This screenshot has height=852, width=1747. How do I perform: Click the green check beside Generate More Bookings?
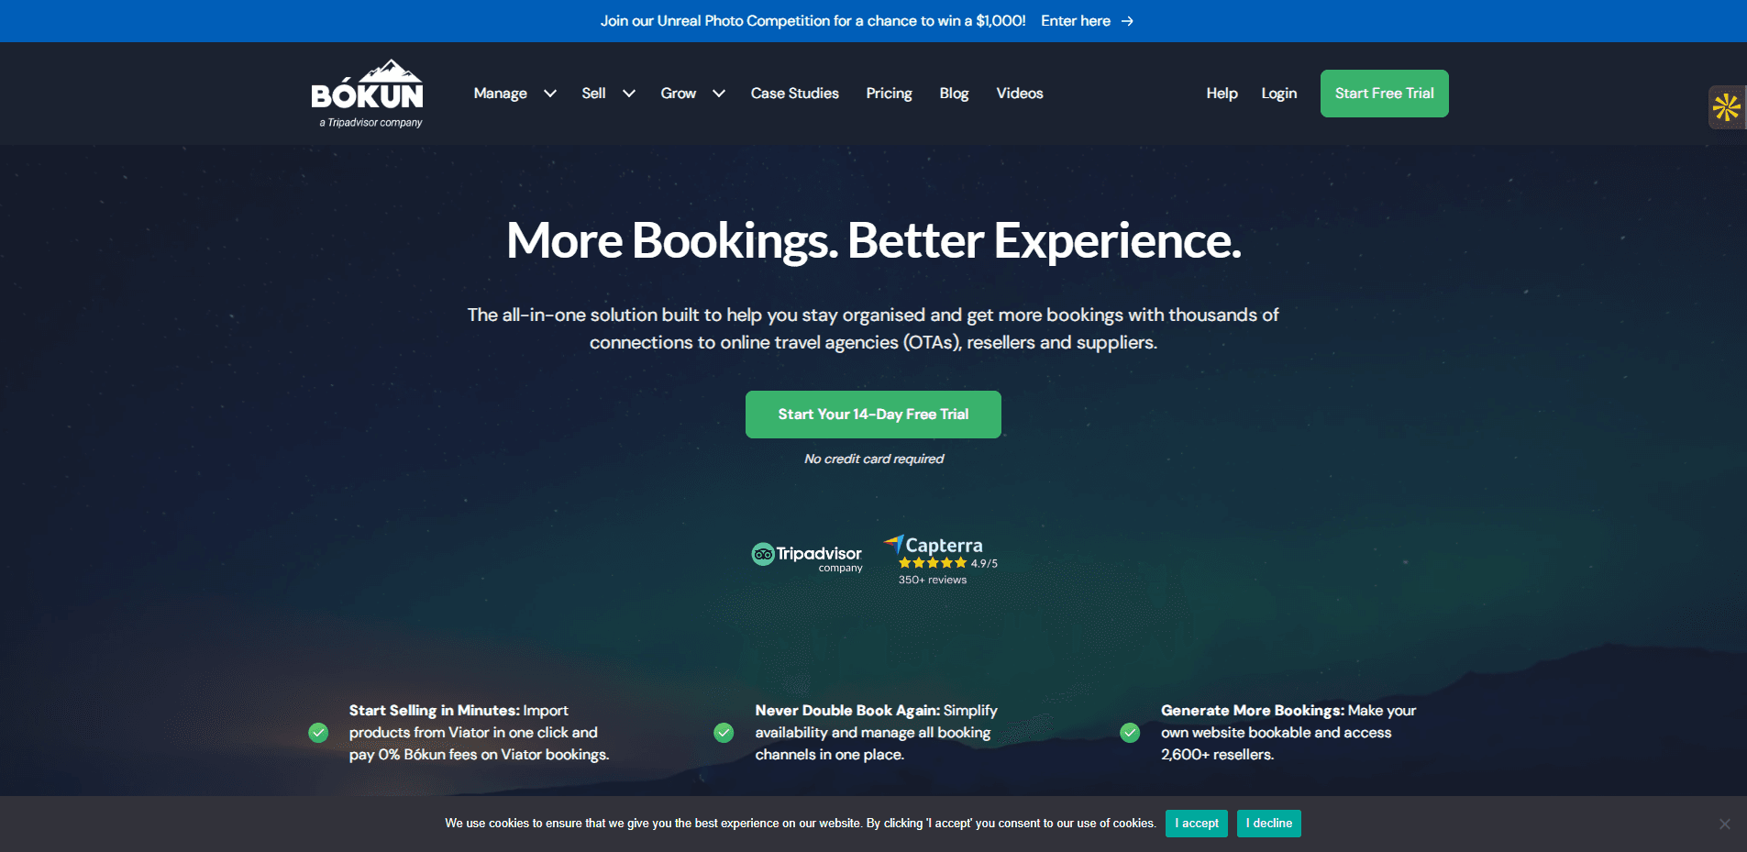pos(1130,733)
